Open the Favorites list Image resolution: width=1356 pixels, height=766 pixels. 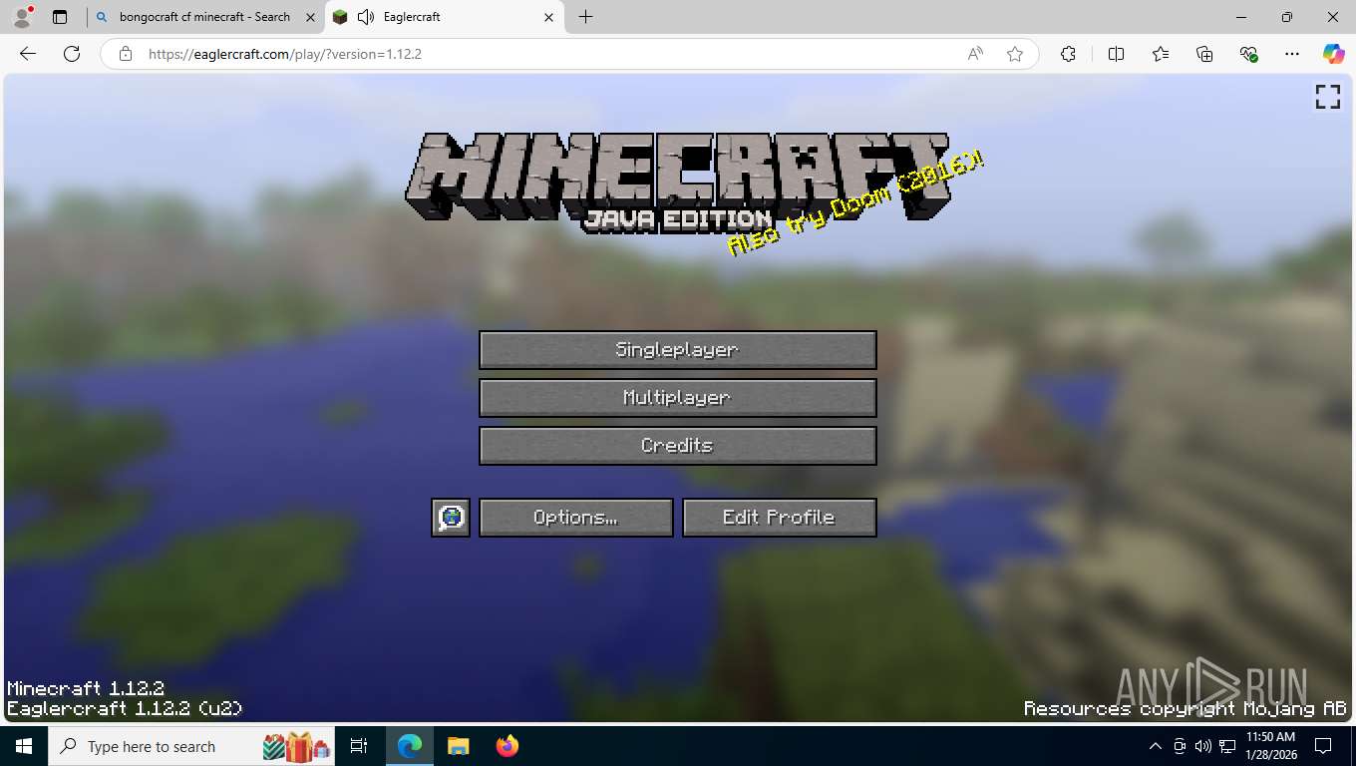pyautogui.click(x=1161, y=54)
